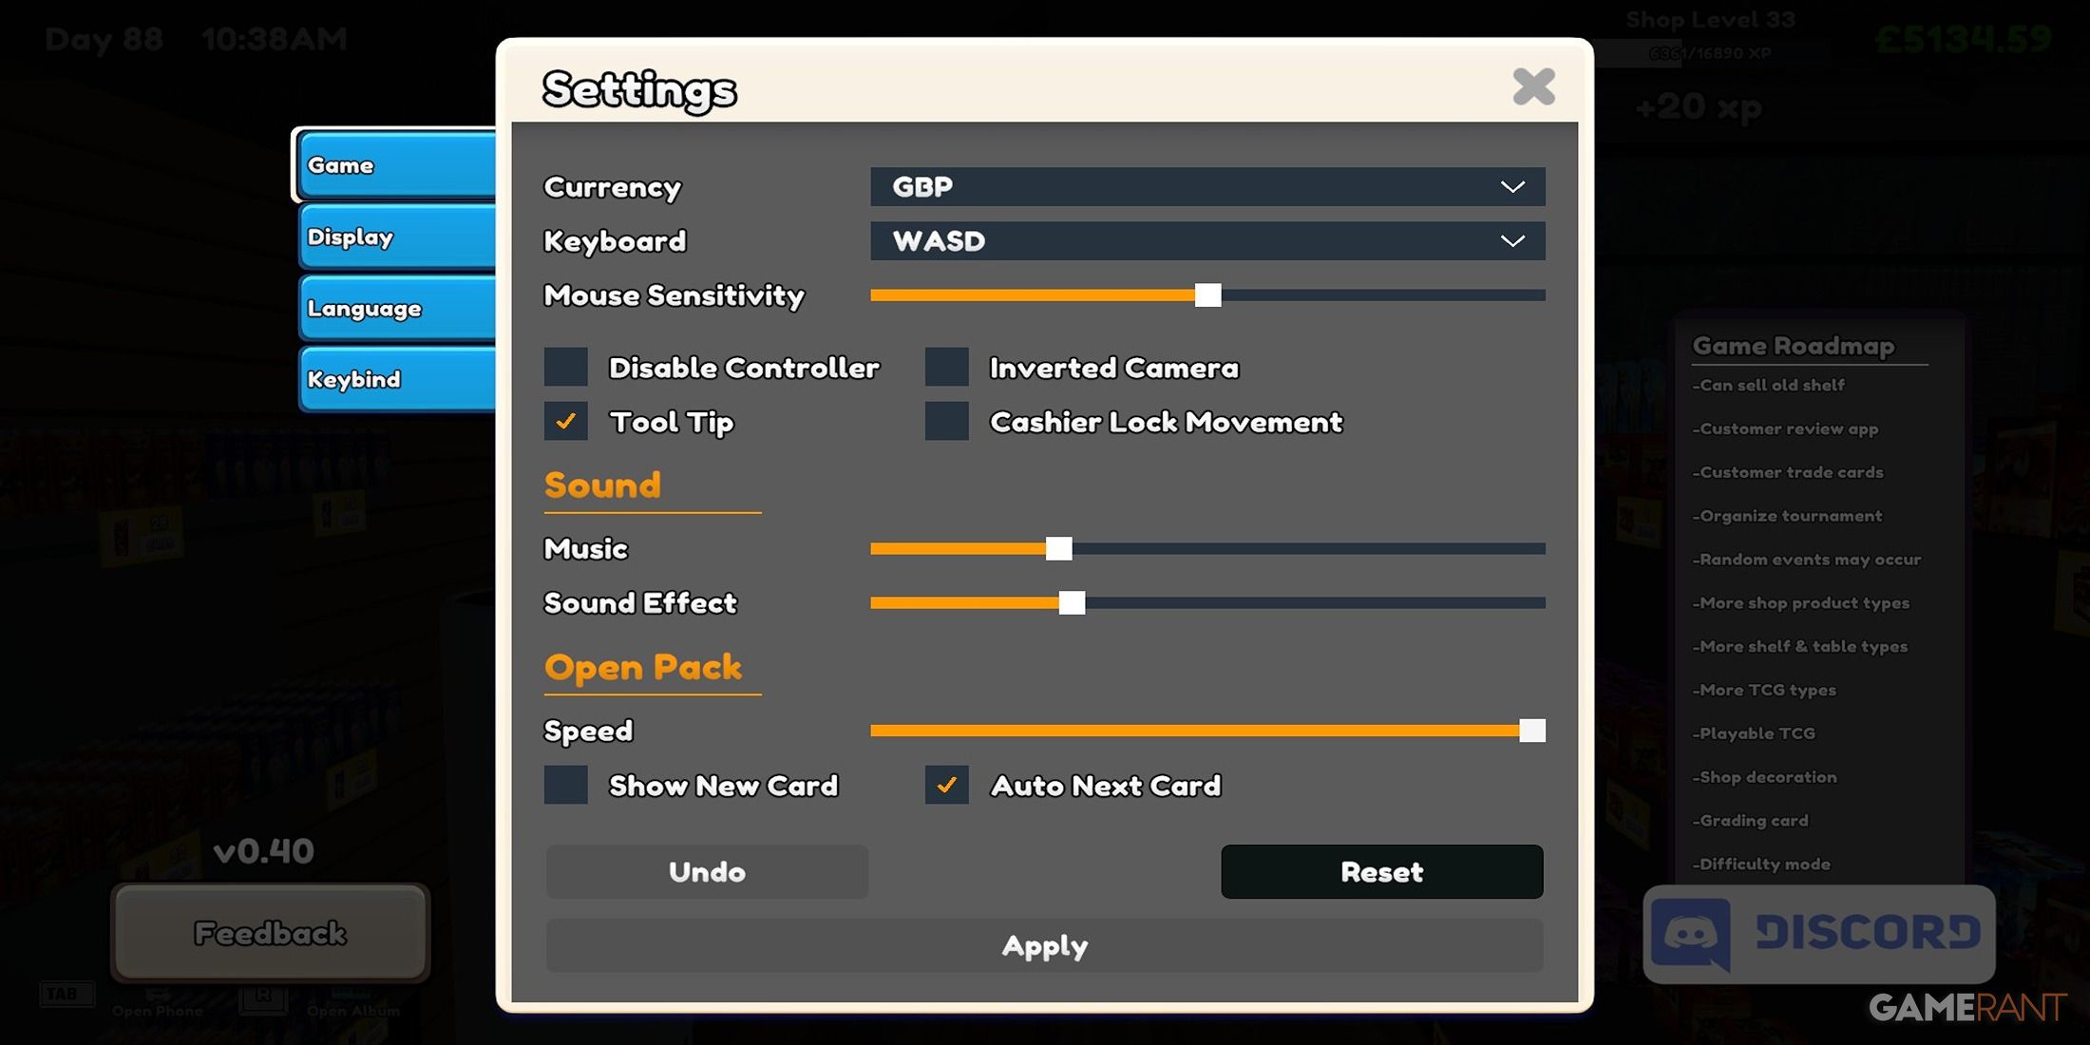Toggle the Inverted Camera checkbox
2090x1045 pixels.
(x=945, y=367)
